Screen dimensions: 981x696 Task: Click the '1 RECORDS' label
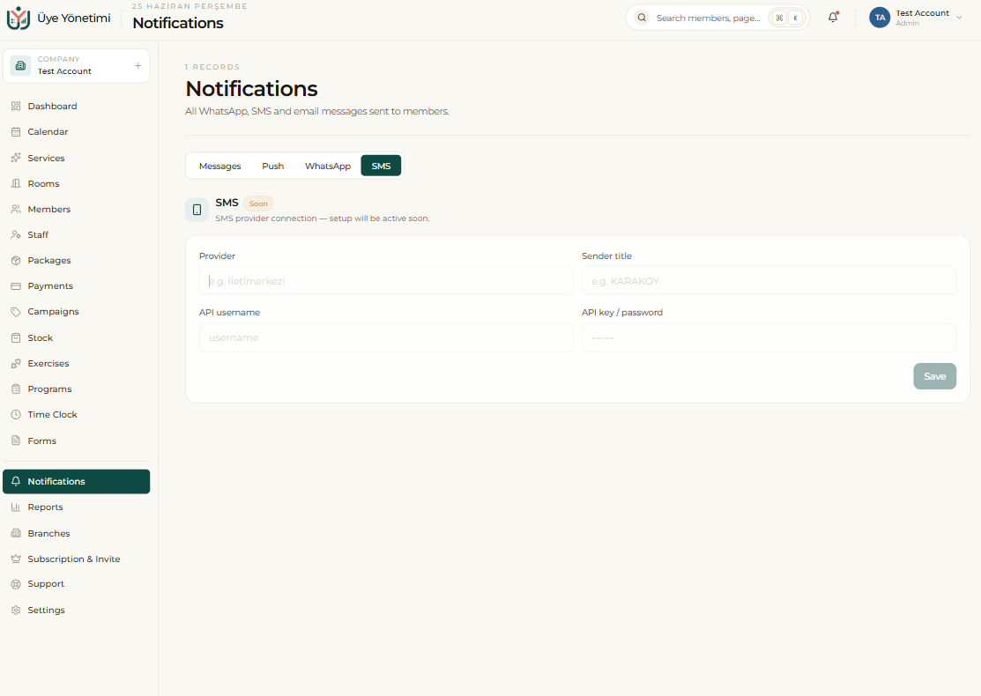(x=212, y=67)
